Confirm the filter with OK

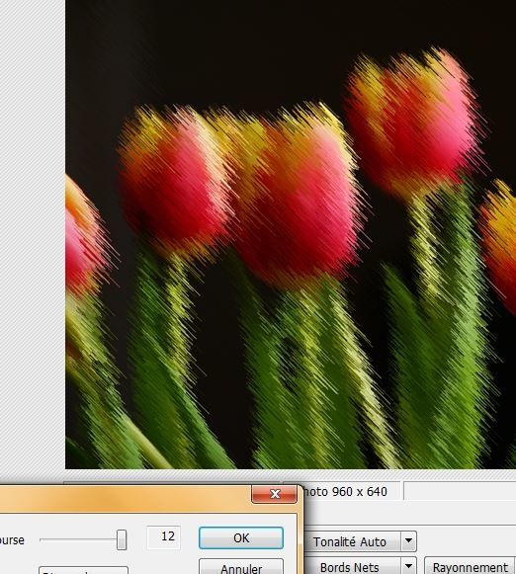[241, 537]
